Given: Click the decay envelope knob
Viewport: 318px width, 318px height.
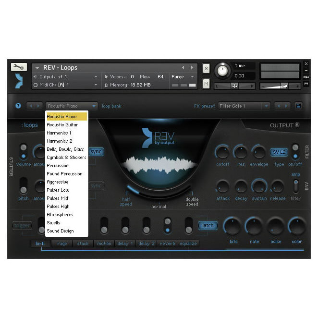Looking at the screenshot, I should point(241,186).
